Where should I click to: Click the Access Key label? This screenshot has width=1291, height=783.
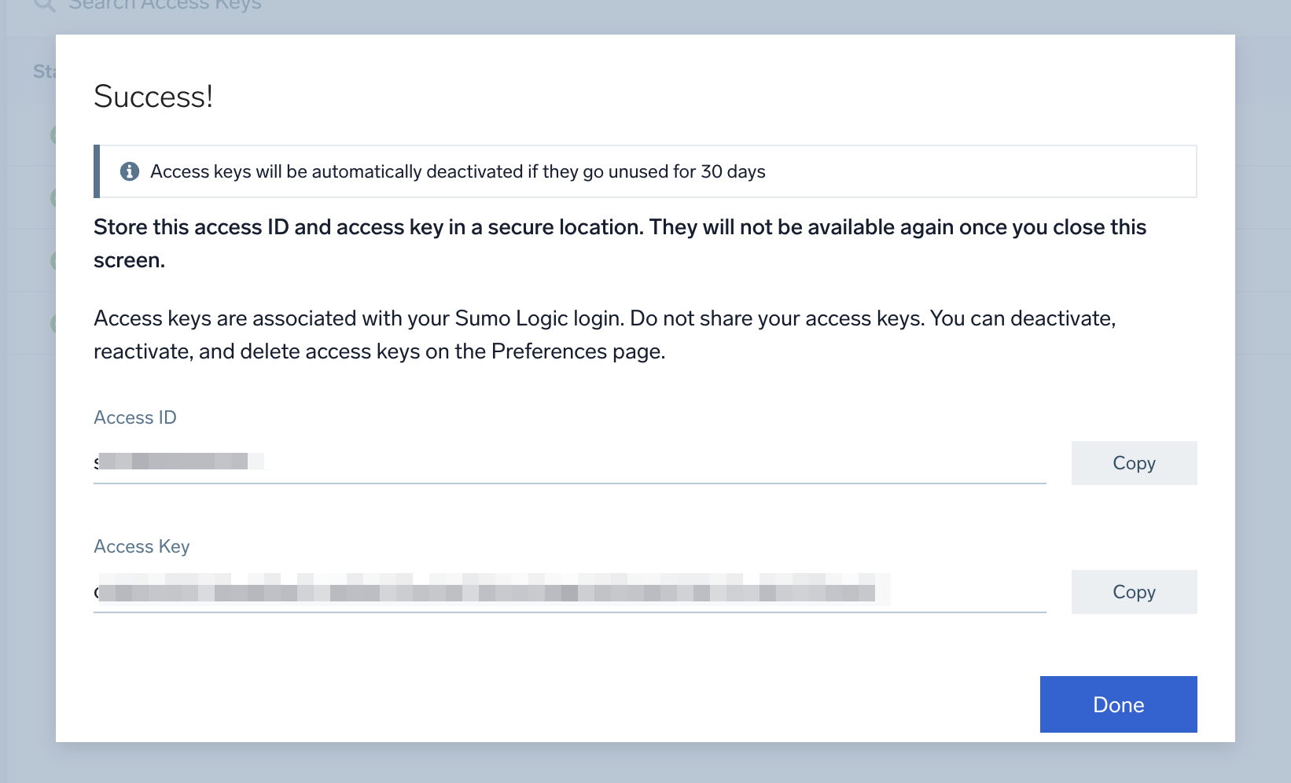click(142, 546)
